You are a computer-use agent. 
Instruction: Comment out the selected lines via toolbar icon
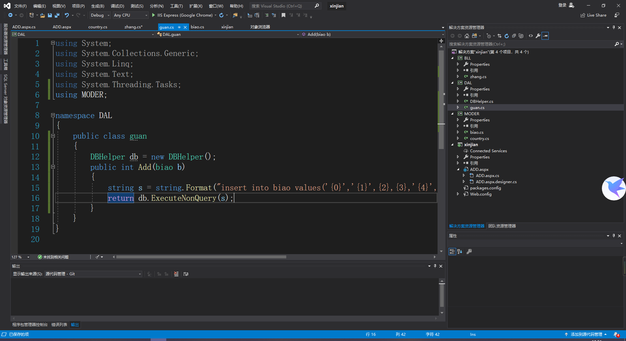[267, 15]
